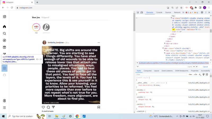This screenshot has width=212, height=119.
Task: Share the post with the paper plane icon
Action: pos(53,107)
